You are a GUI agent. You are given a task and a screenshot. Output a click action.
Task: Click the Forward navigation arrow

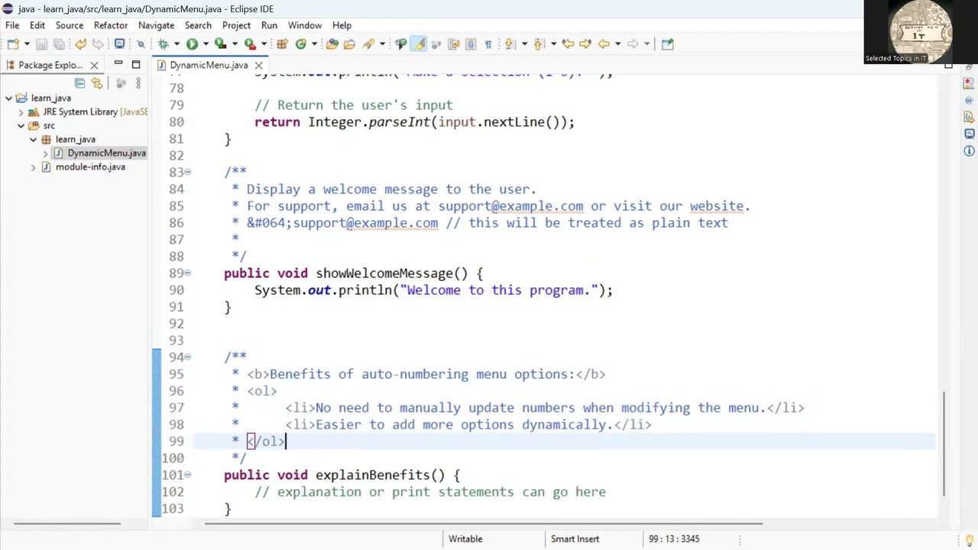[x=633, y=44]
